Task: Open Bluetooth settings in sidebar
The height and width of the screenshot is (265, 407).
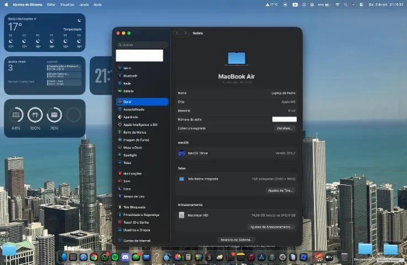Action: (142, 76)
